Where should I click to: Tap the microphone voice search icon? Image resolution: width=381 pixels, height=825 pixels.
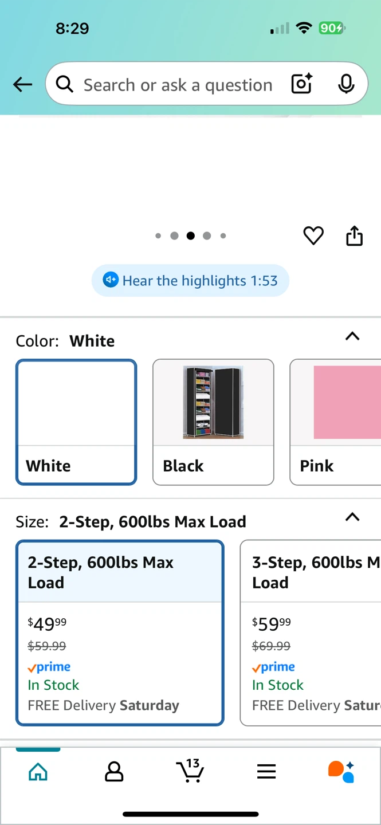point(345,85)
